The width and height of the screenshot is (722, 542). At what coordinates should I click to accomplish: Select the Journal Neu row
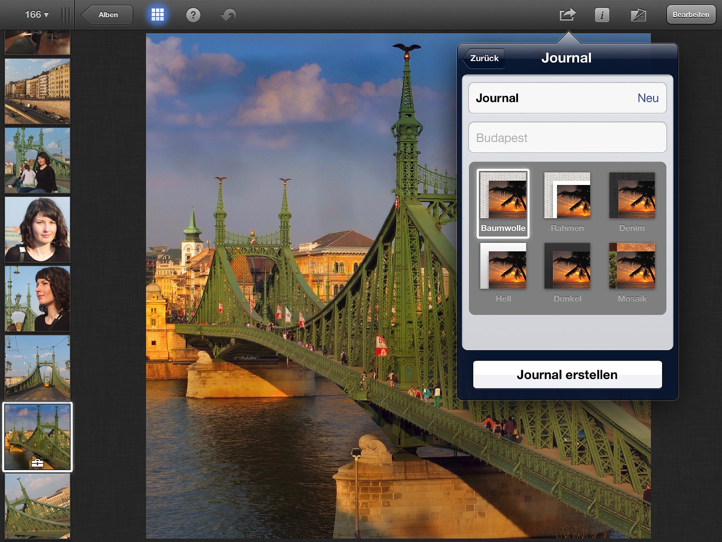567,98
